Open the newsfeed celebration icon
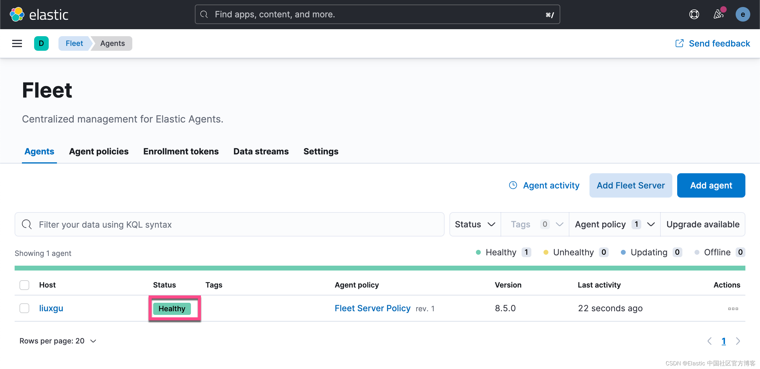760x369 pixels. (x=719, y=14)
